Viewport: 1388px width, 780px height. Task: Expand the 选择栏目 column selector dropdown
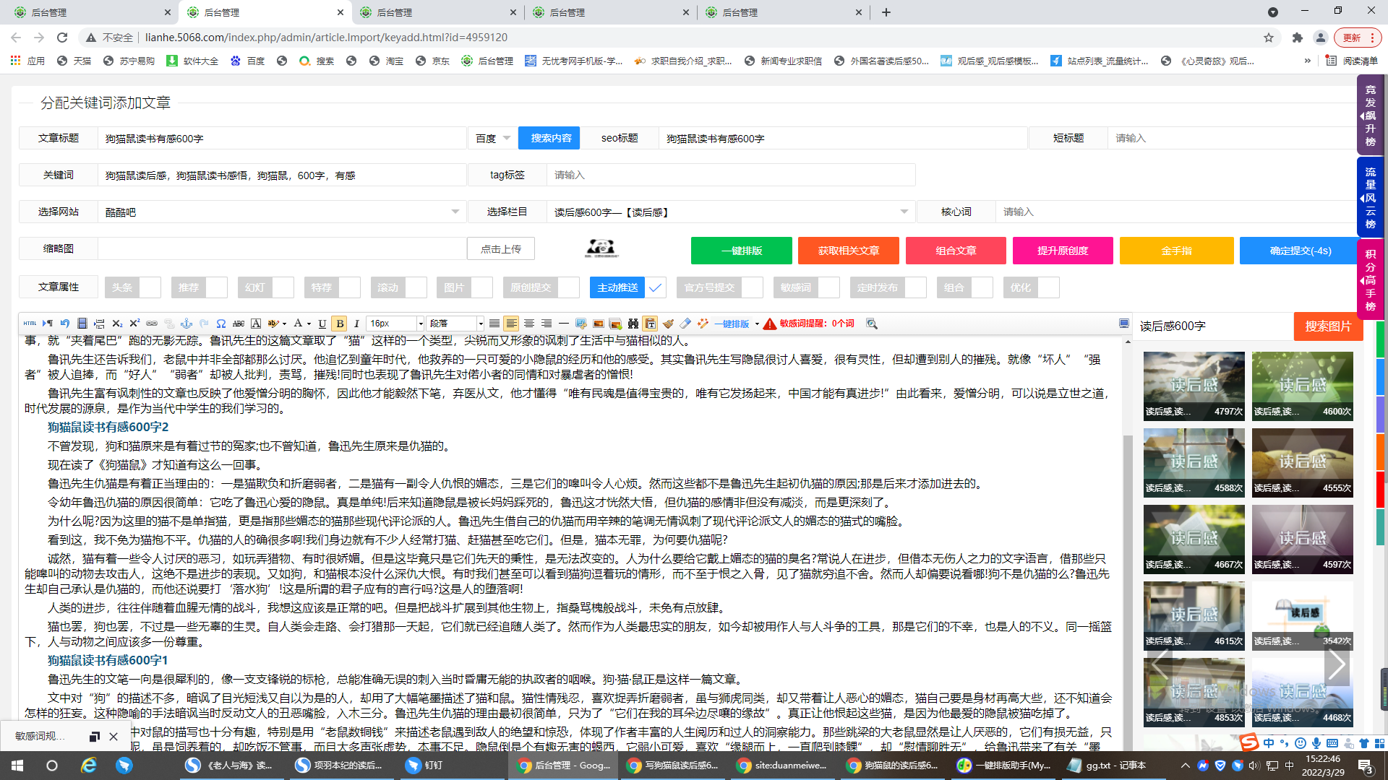click(x=903, y=212)
